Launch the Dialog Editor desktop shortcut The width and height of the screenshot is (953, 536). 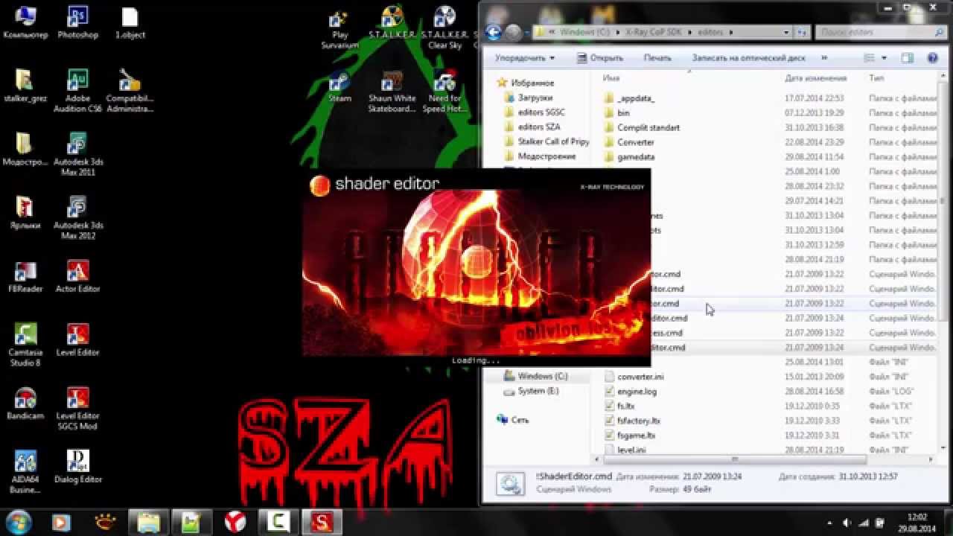77,467
